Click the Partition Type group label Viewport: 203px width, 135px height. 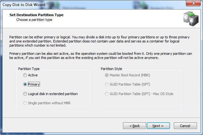(29, 69)
